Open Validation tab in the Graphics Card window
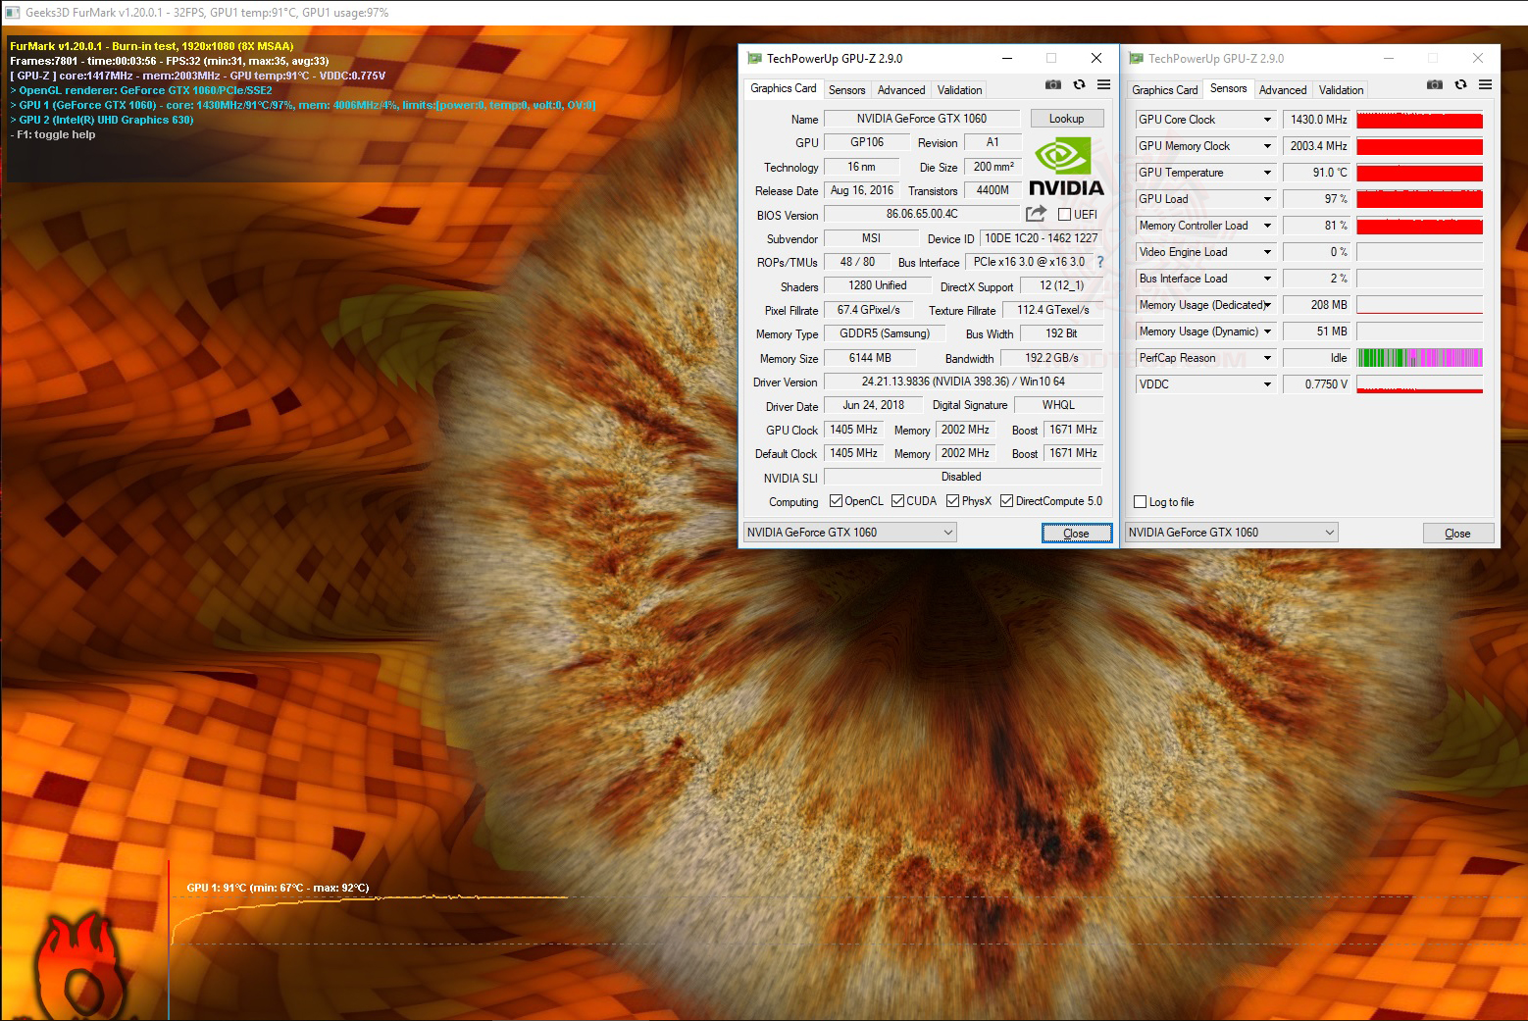The height and width of the screenshot is (1021, 1528). pyautogui.click(x=959, y=90)
